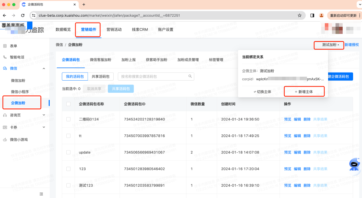Open the floating chatbot assistant icon
362x198 pixels.
354,165
